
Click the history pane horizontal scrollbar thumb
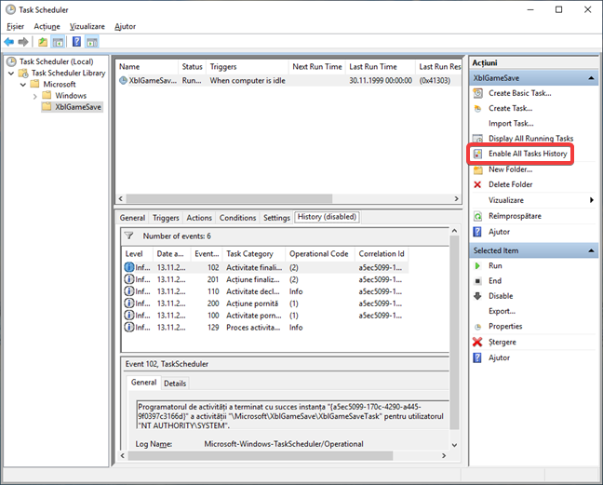tap(261, 456)
